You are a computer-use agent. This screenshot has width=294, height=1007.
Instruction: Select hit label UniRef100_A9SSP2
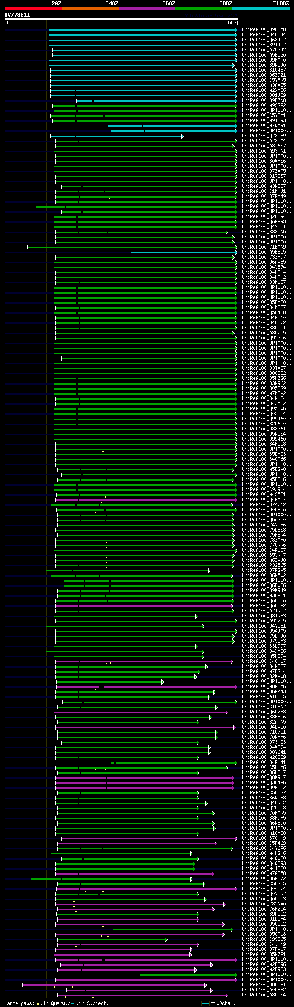click(264, 105)
